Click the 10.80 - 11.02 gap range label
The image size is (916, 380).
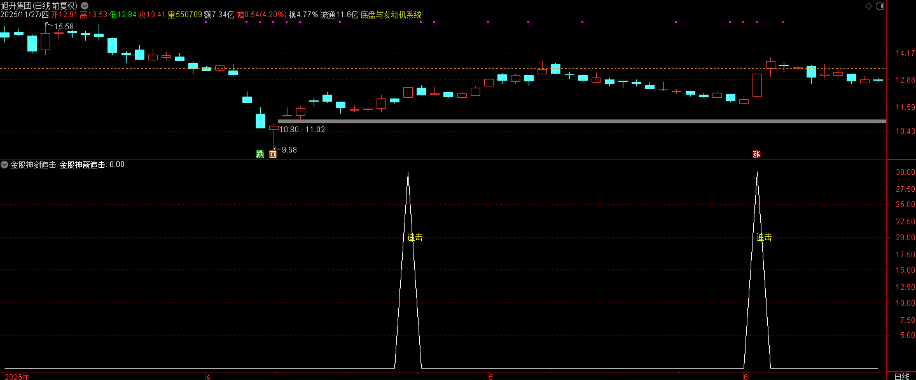point(302,130)
